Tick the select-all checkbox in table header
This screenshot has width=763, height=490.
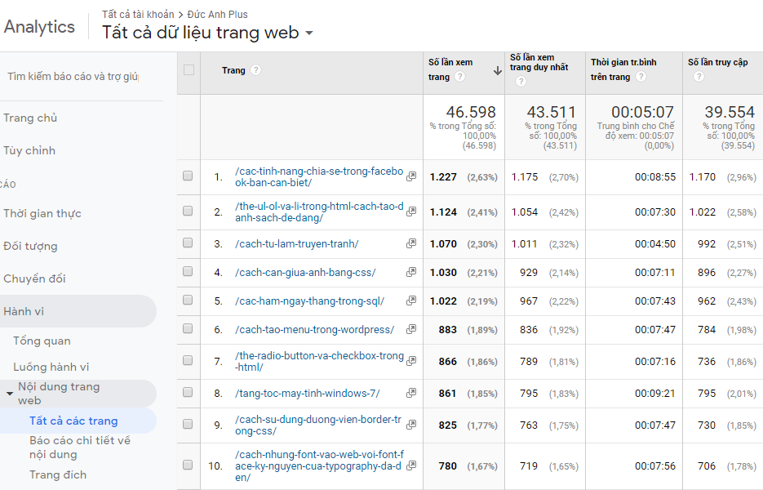click(x=189, y=70)
